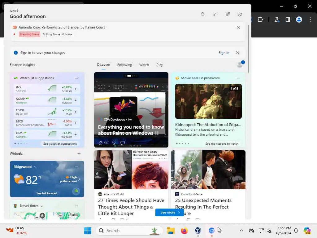Image resolution: width=317 pixels, height=238 pixels.
Task: Add INX S&P 500 to watchlist
Action: (76, 89)
